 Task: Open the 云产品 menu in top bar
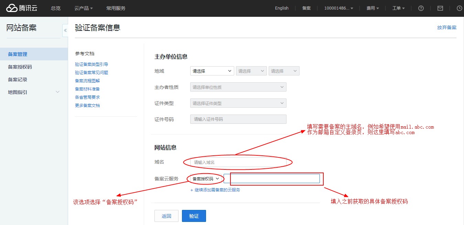coord(83,8)
